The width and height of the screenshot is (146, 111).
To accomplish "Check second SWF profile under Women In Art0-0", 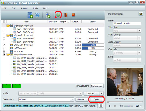I will pos(4,32).
